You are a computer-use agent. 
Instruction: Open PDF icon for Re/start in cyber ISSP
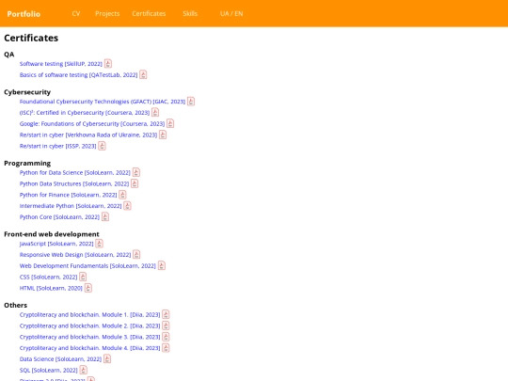coord(102,146)
